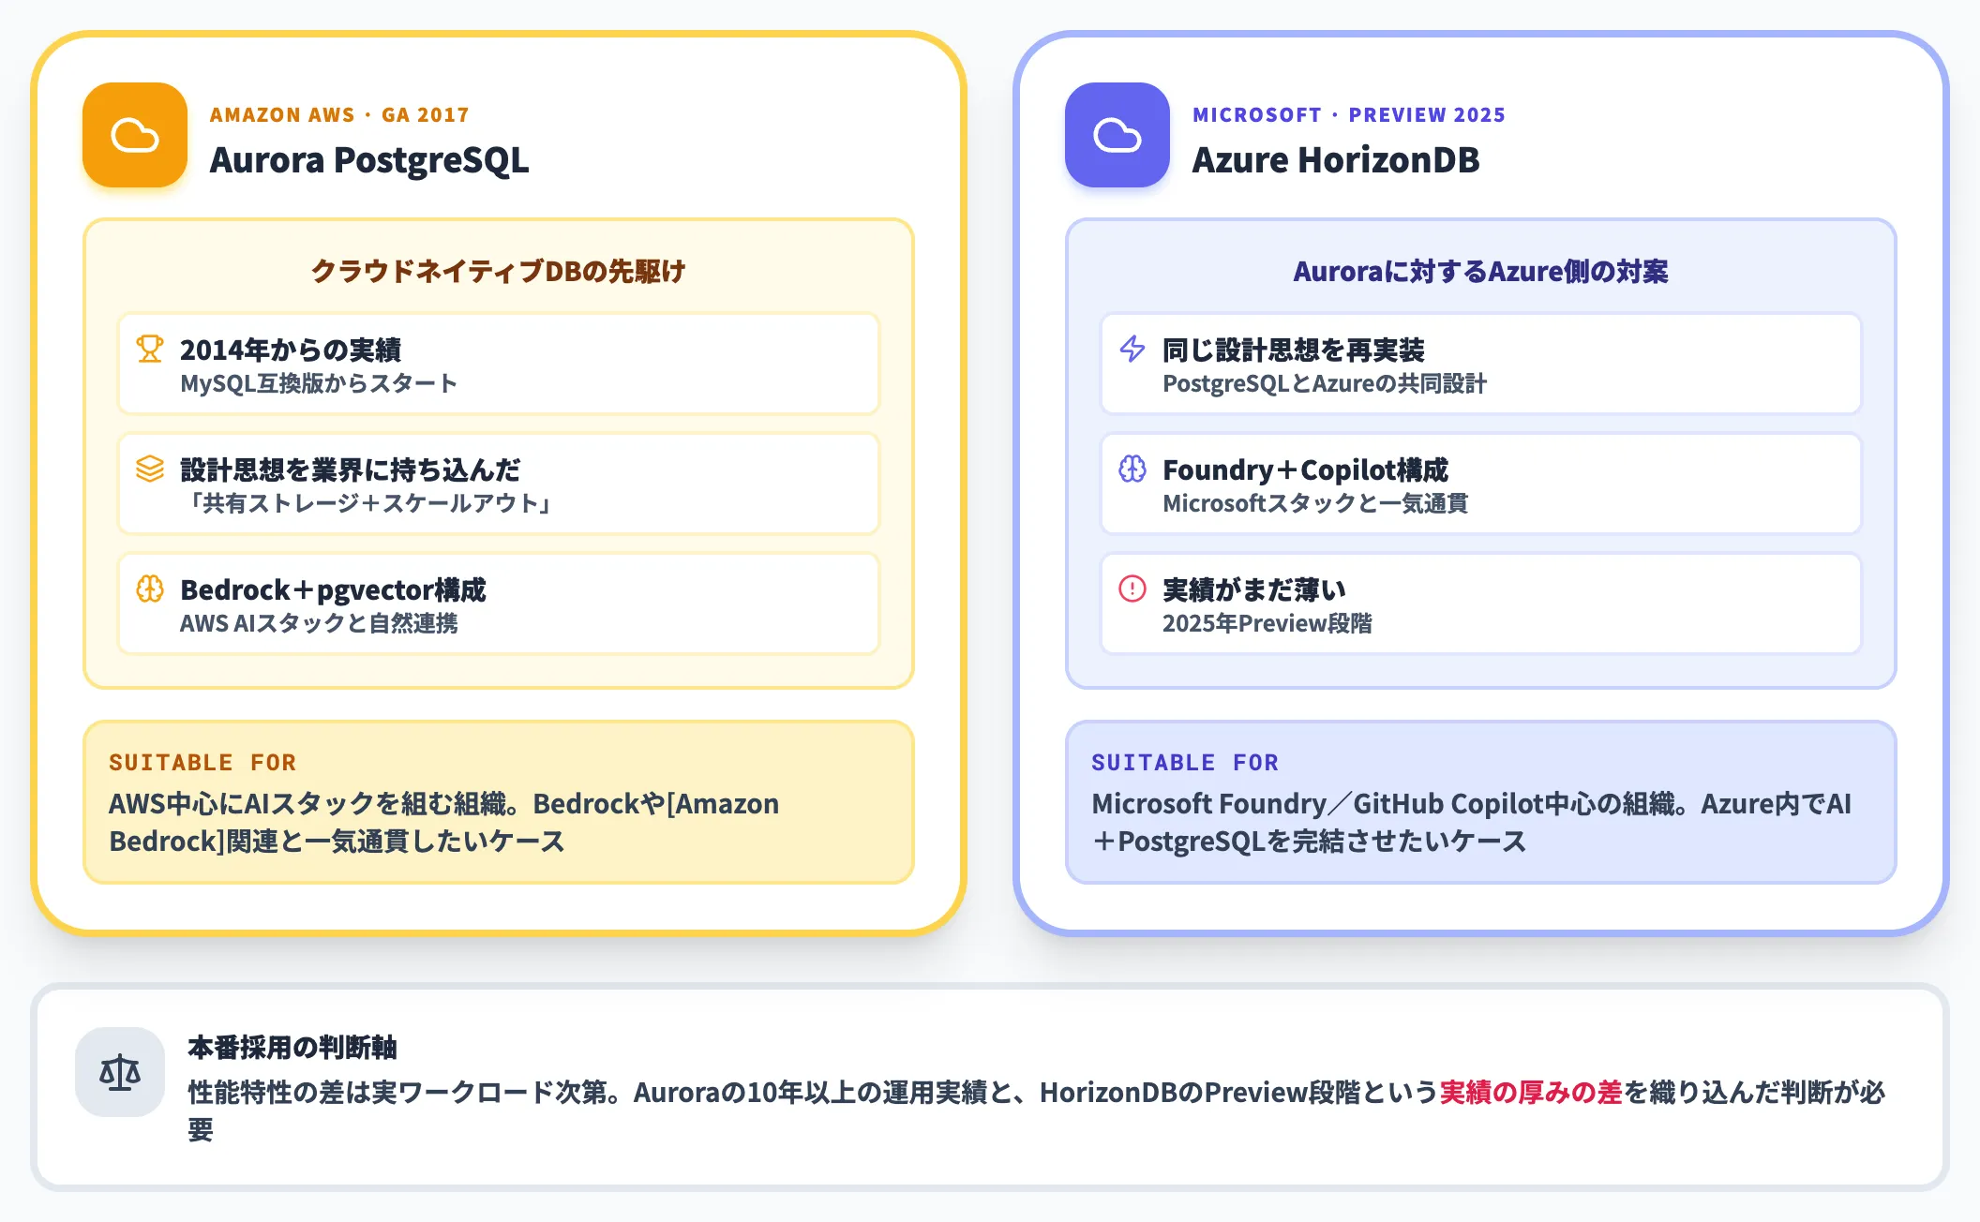The height and width of the screenshot is (1222, 1980).
Task: Click the trophy icon beside 2014年からの実績
Action: (150, 349)
